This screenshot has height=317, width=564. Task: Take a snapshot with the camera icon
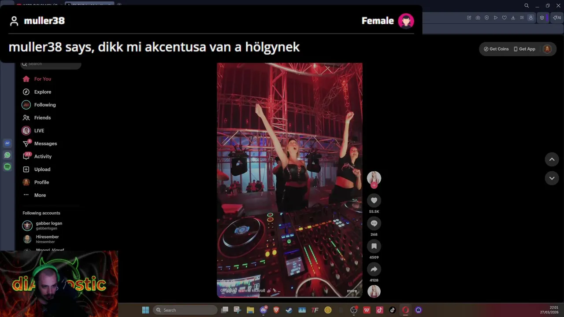click(478, 18)
